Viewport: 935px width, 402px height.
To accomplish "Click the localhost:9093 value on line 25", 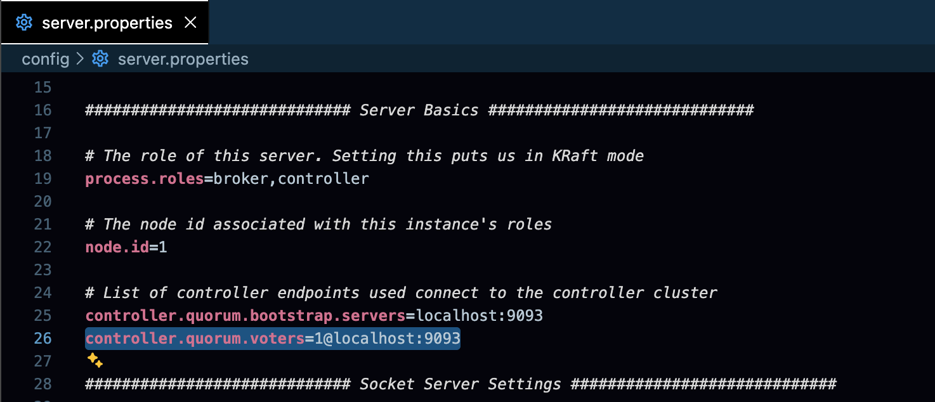I will coord(480,316).
